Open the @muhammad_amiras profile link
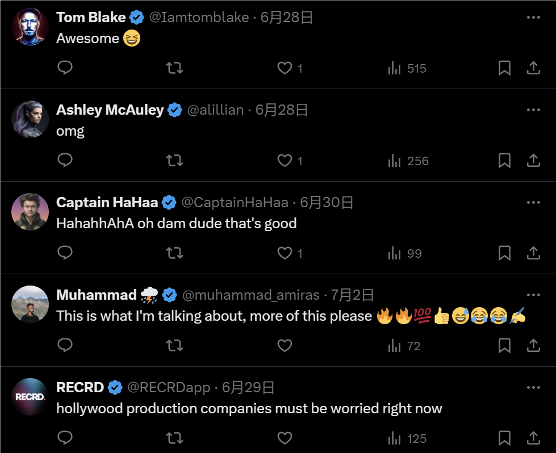This screenshot has width=556, height=453. [252, 295]
